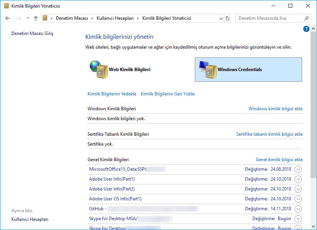Image resolution: width=317 pixels, height=230 pixels.
Task: Click Genel kimlik bilgisi ekle link
Action: pyautogui.click(x=279, y=160)
